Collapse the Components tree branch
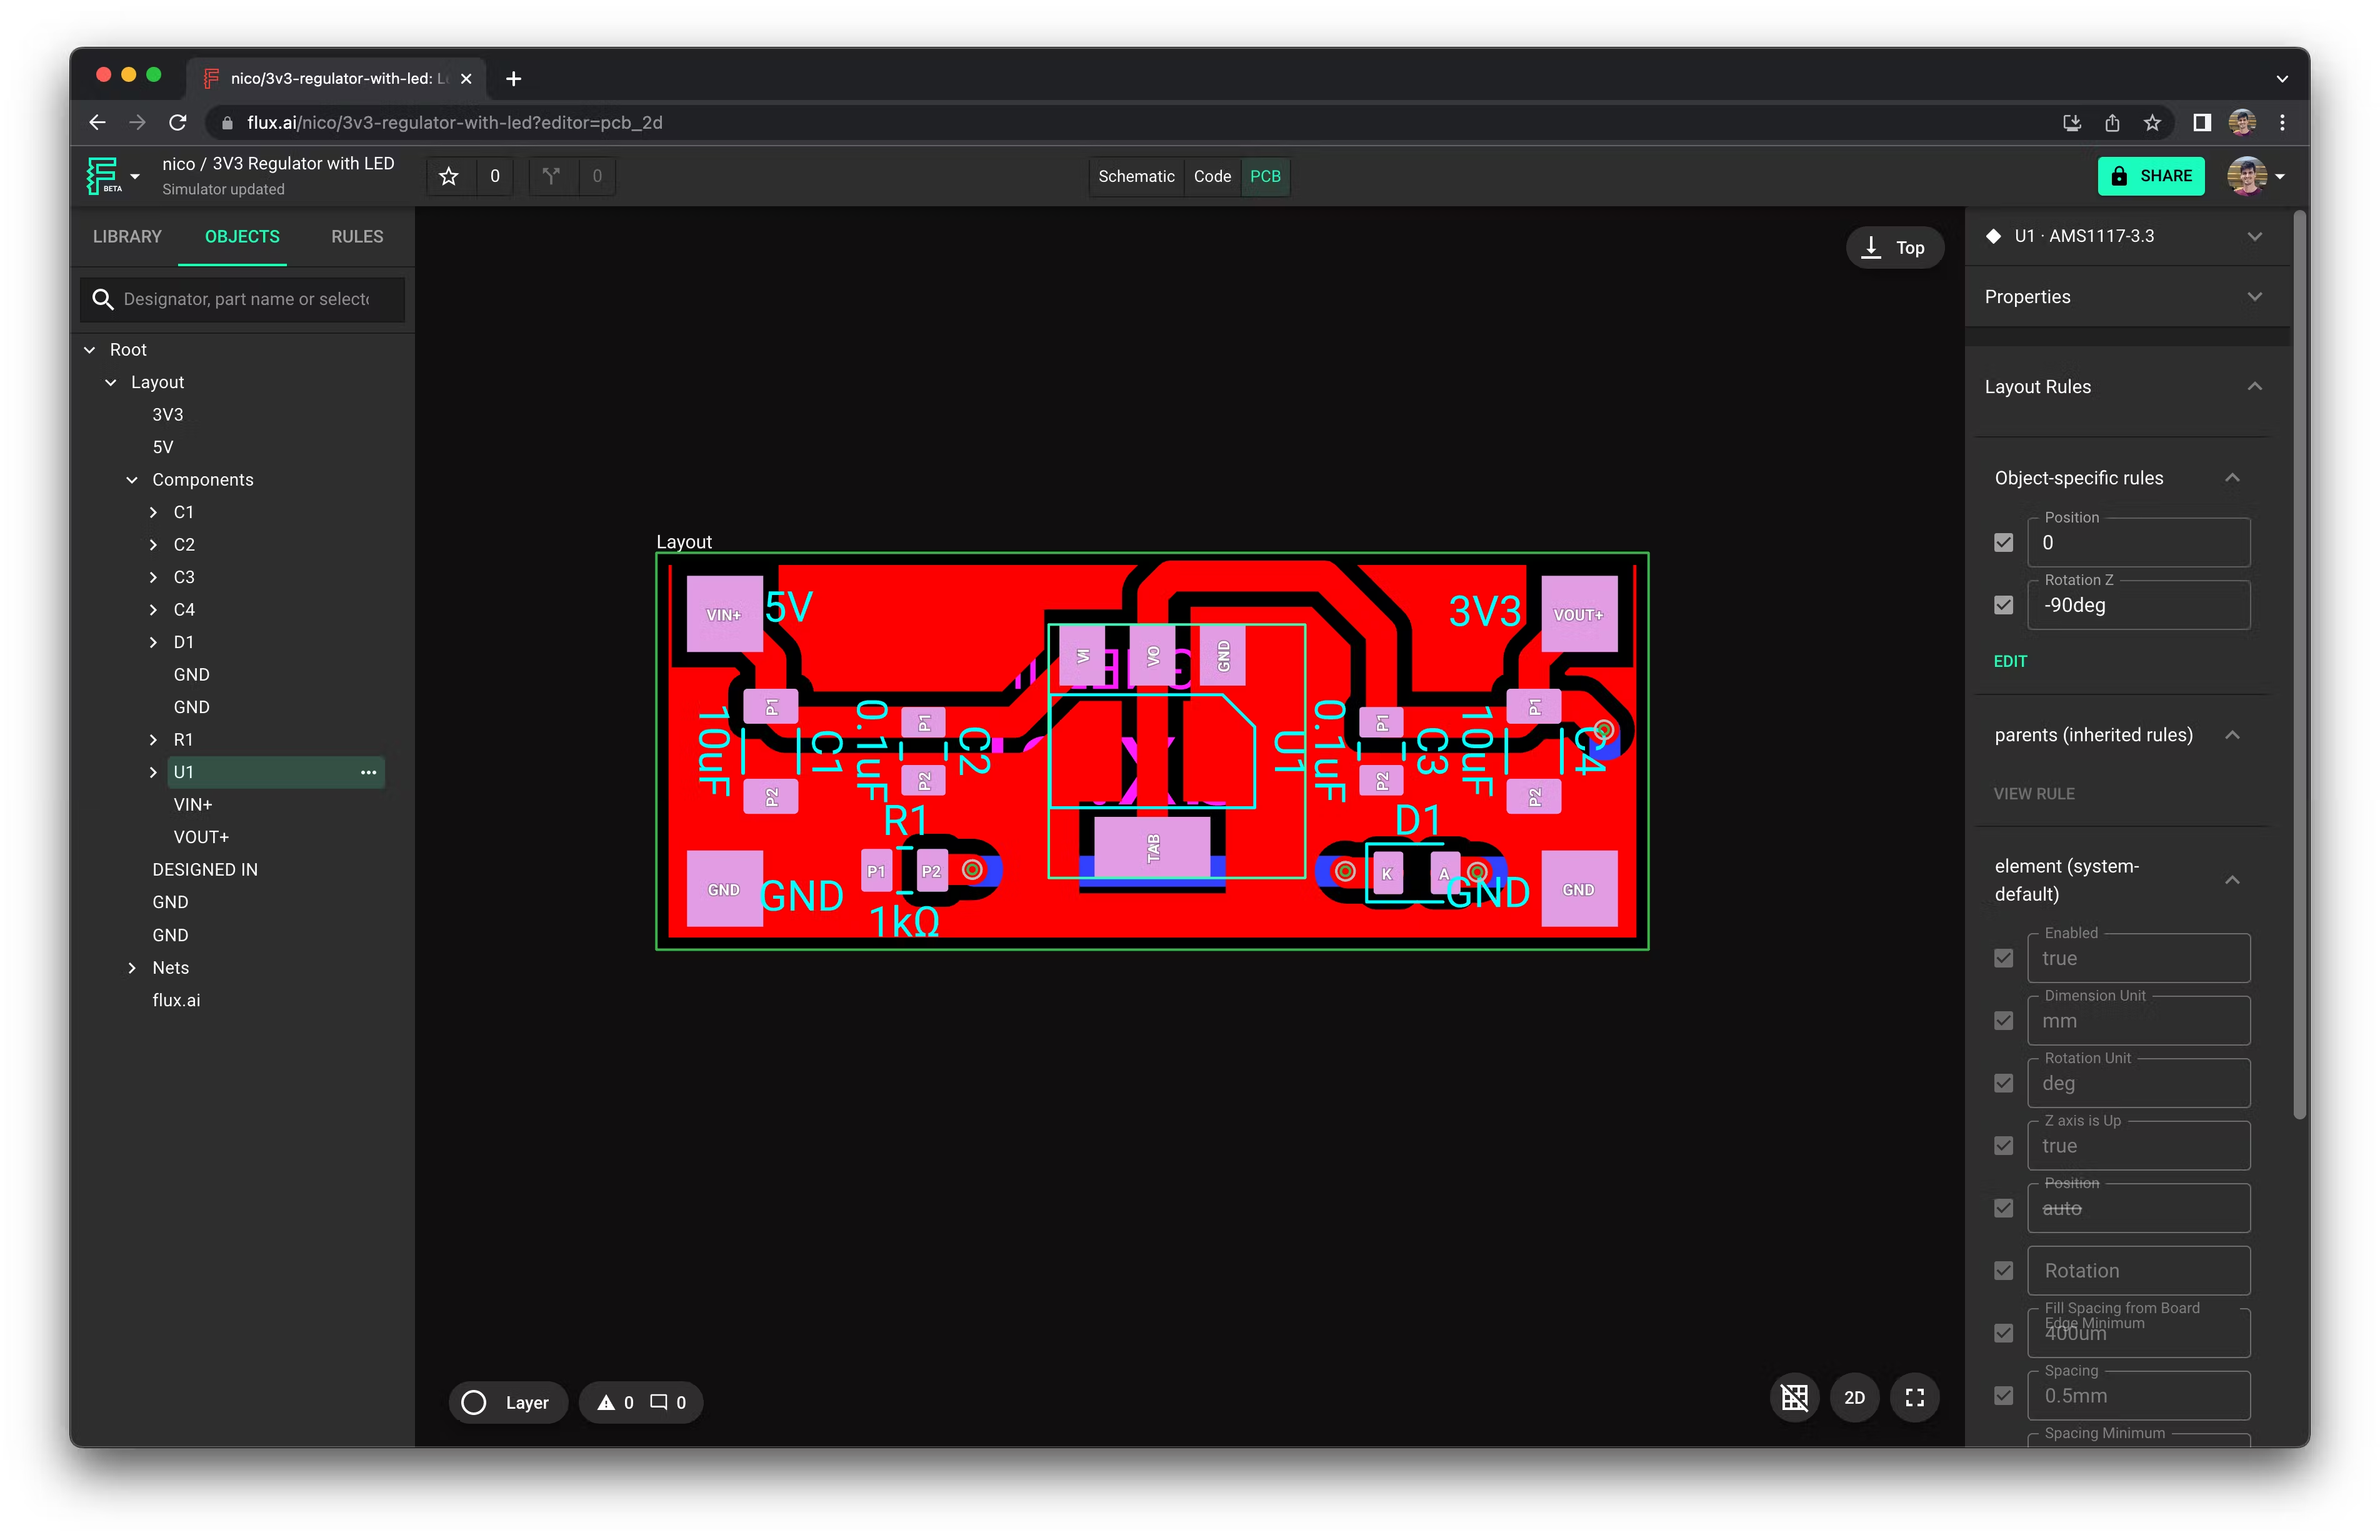The height and width of the screenshot is (1540, 2380). (x=132, y=479)
